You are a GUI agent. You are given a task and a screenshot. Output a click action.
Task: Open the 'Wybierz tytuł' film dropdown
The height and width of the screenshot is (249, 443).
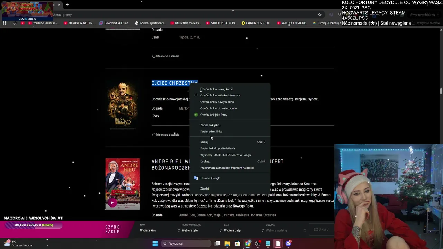coord(202,230)
